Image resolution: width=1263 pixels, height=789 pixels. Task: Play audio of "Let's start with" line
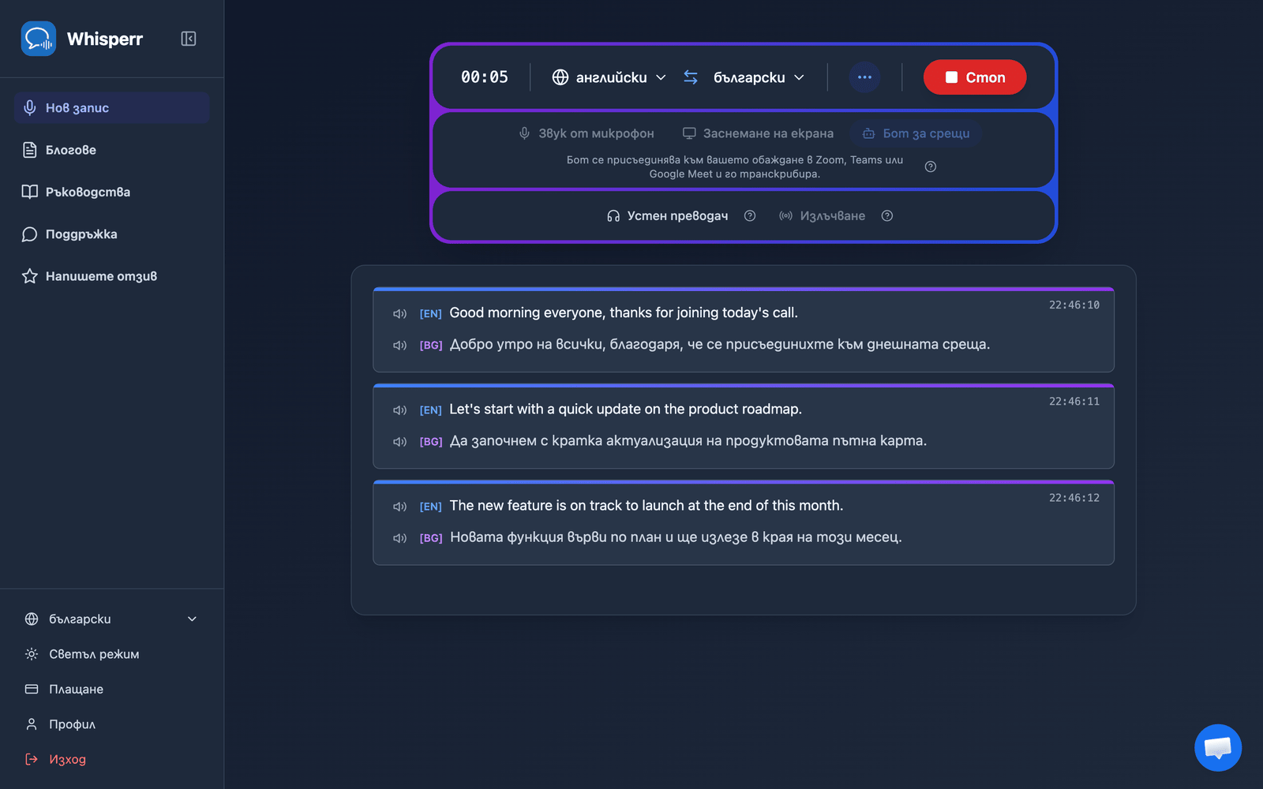[400, 410]
